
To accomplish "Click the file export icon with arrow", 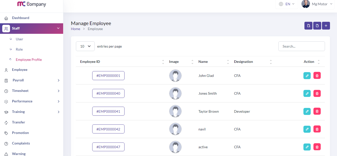I will (308, 26).
